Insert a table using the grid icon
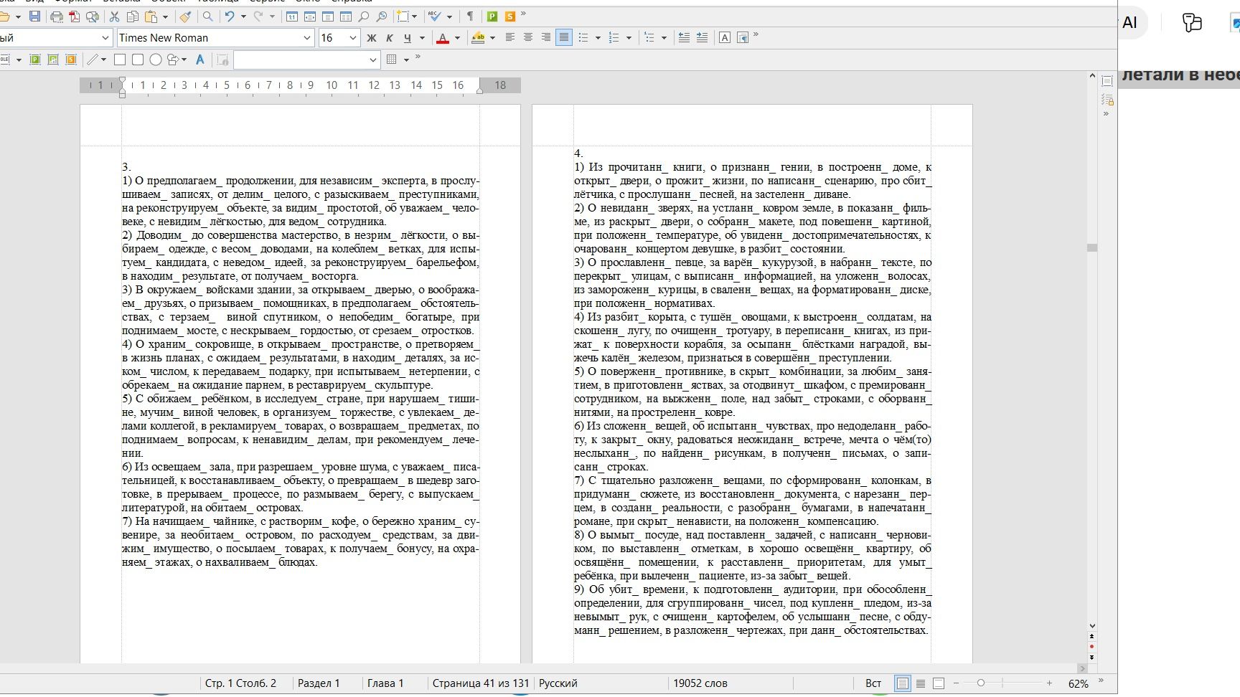Viewport: 1240px width, 697px height. coord(392,60)
